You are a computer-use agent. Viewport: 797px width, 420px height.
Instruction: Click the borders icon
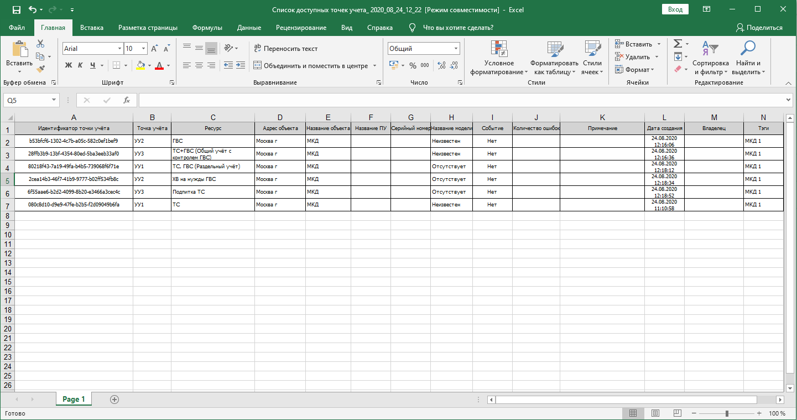click(116, 65)
